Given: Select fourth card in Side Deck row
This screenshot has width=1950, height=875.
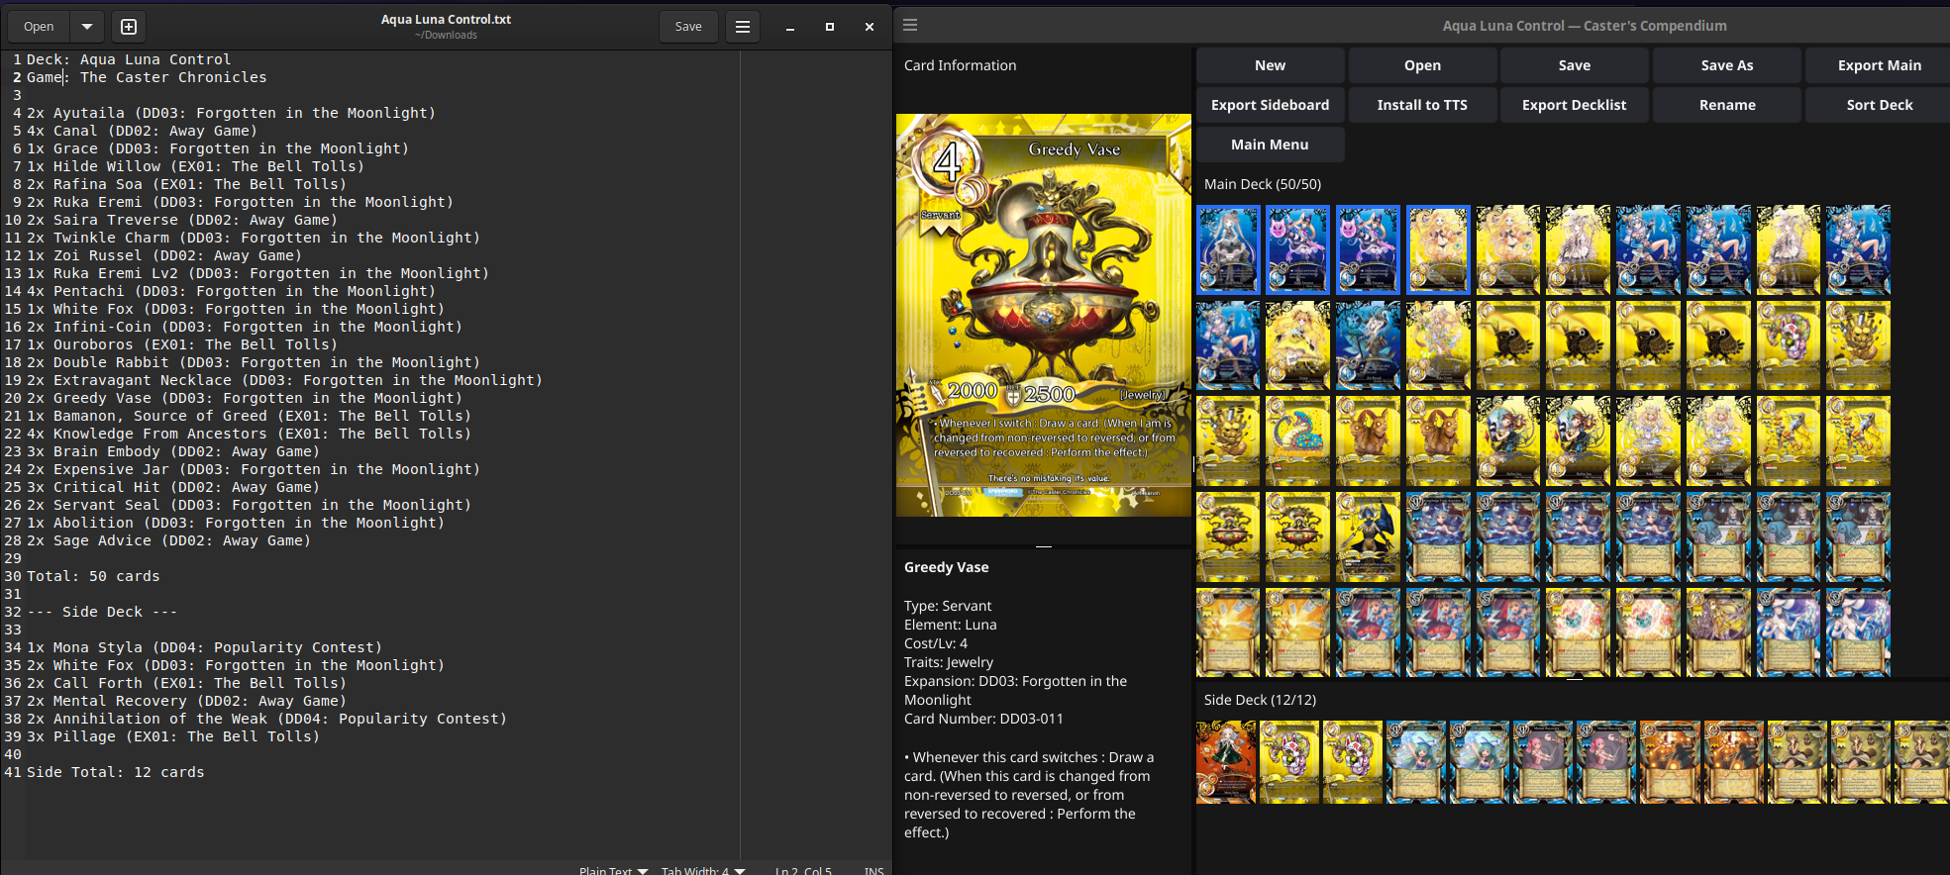Looking at the screenshot, I should 1416,762.
